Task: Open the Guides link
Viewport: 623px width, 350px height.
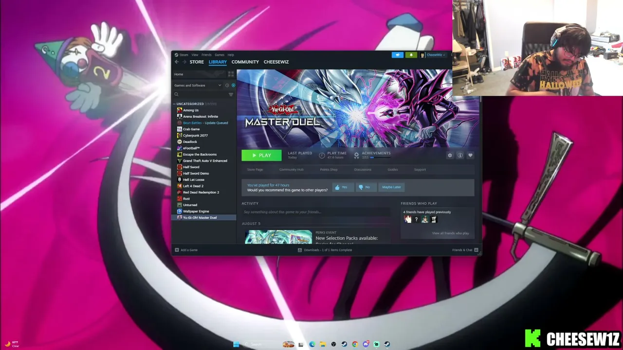Action: (x=393, y=170)
